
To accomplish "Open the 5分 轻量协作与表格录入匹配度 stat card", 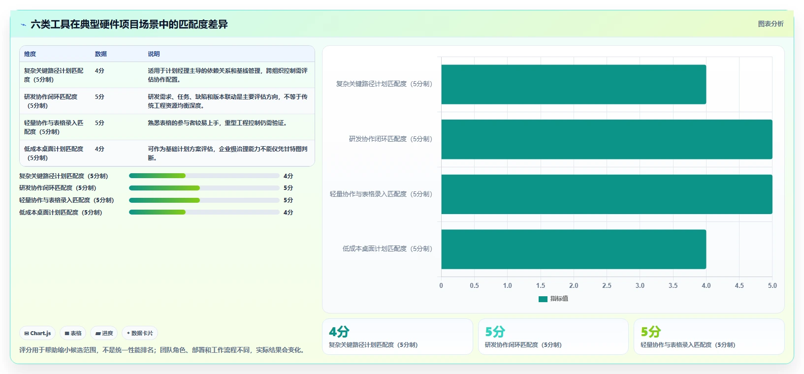I will [709, 337].
